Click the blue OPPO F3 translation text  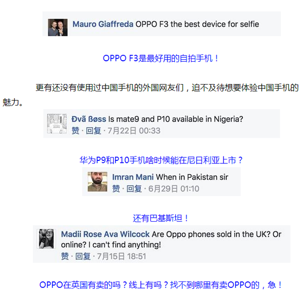[x=161, y=58]
